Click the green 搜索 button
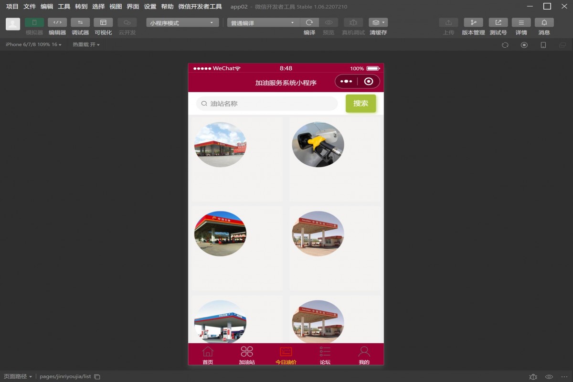Viewport: 573px width, 382px height. coord(361,104)
